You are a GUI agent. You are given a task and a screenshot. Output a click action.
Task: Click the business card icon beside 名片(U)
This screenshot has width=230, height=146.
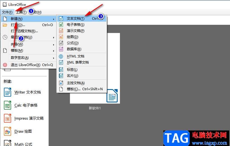click(61, 76)
